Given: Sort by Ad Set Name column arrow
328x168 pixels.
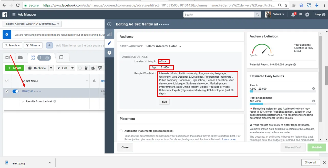Looking at the screenshot, I should [87, 81].
